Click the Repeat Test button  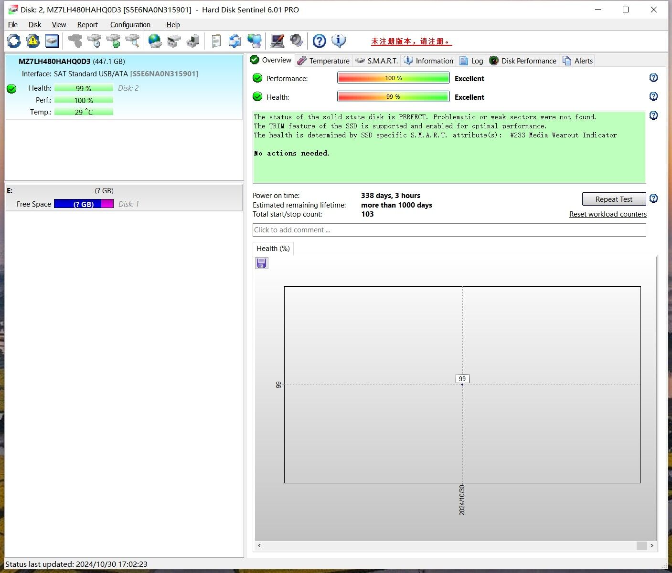[614, 199]
